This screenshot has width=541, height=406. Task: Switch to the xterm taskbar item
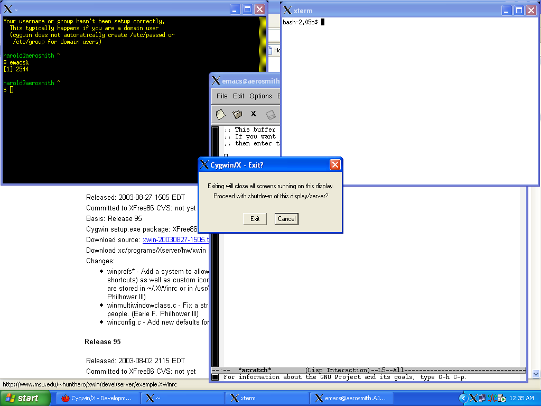coord(267,398)
